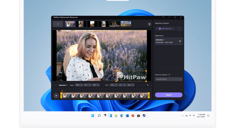Delete Selection 1 using its trash icon

pos(180,41)
